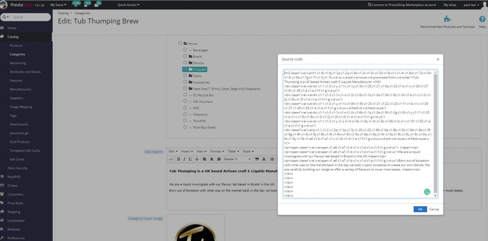Click the category cover image thumbnail

click(x=196, y=228)
